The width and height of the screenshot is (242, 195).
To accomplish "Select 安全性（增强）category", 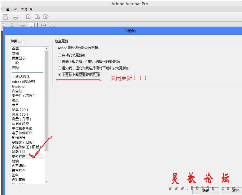I will (23, 96).
